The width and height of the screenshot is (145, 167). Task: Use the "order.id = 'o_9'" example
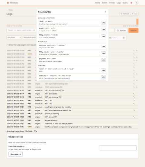[103, 30]
